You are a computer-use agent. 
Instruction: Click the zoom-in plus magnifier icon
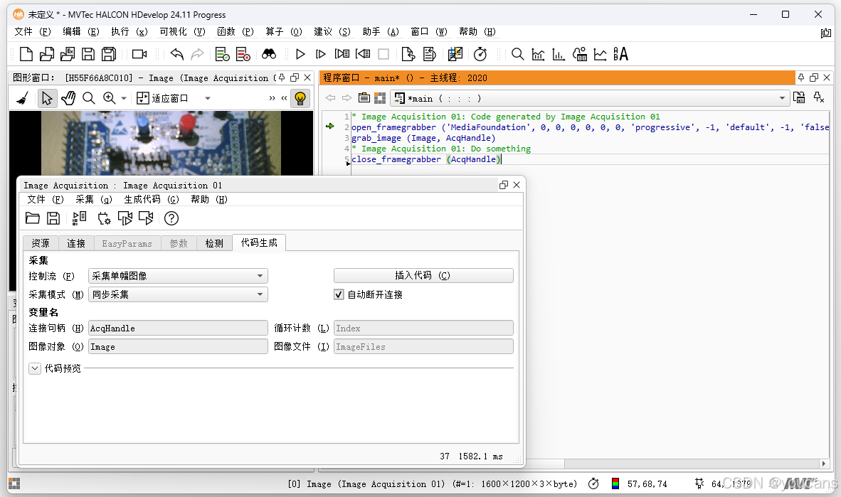[110, 98]
